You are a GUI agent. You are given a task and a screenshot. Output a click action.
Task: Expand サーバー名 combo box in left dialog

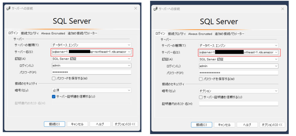[129, 52]
